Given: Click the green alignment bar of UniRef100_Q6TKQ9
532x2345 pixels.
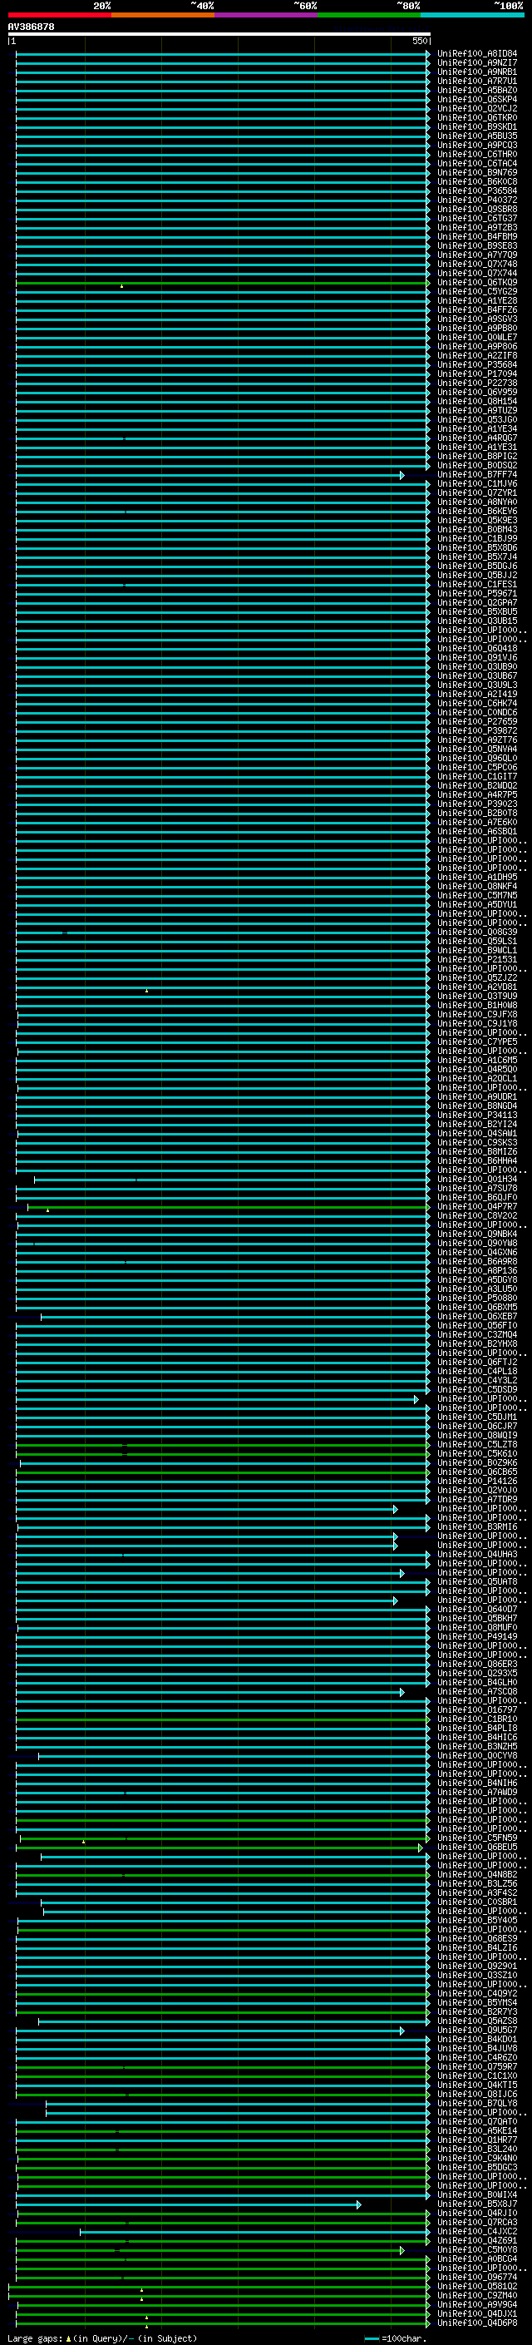Looking at the screenshot, I should coord(223,283).
